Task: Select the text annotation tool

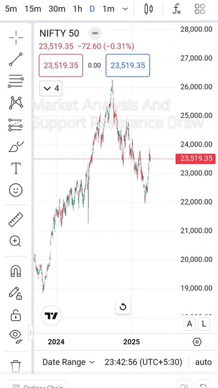Action: pos(16,168)
